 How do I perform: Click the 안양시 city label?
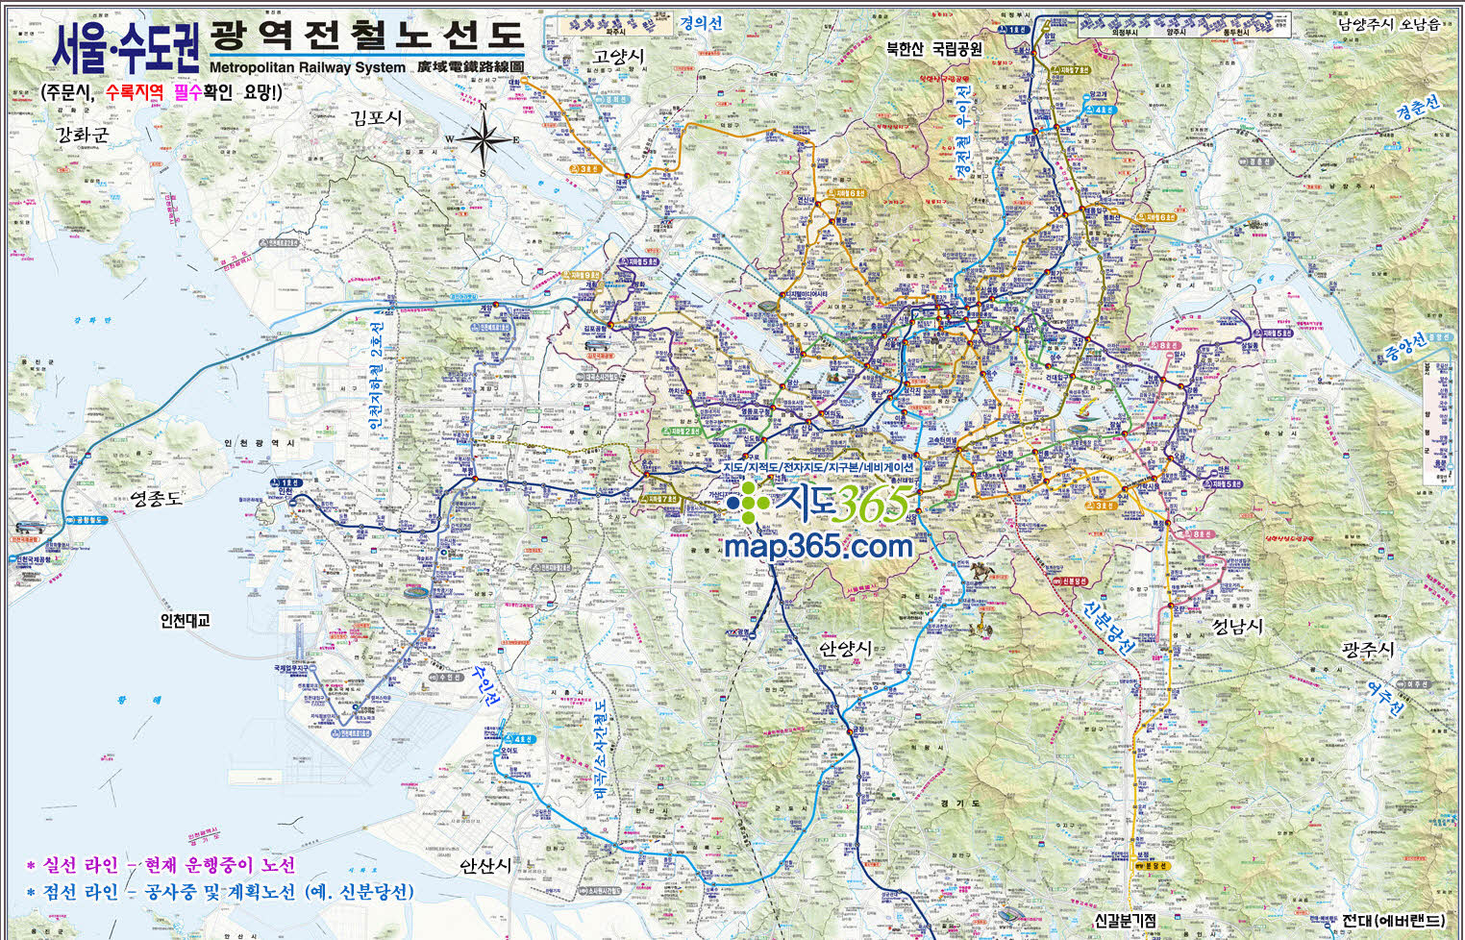pos(845,648)
